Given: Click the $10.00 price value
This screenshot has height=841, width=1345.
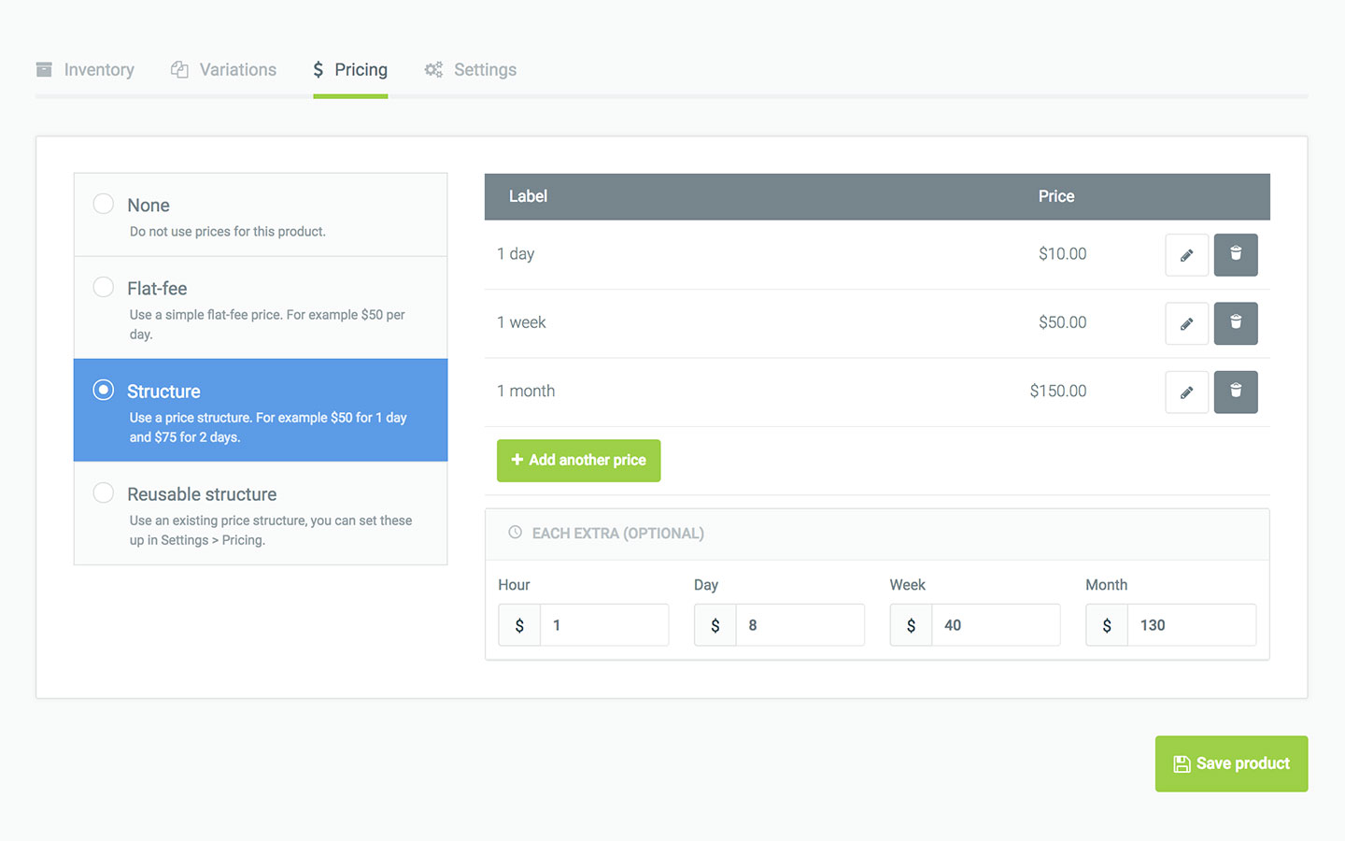Looking at the screenshot, I should (1063, 254).
